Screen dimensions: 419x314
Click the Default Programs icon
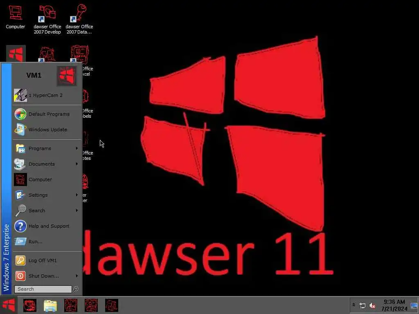[x=20, y=114]
